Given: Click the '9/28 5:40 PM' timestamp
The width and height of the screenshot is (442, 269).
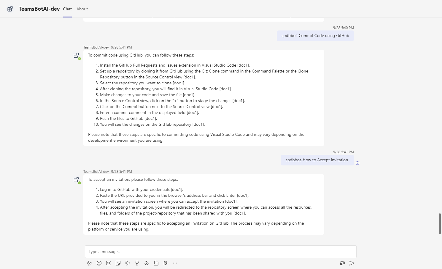Looking at the screenshot, I should (x=343, y=28).
